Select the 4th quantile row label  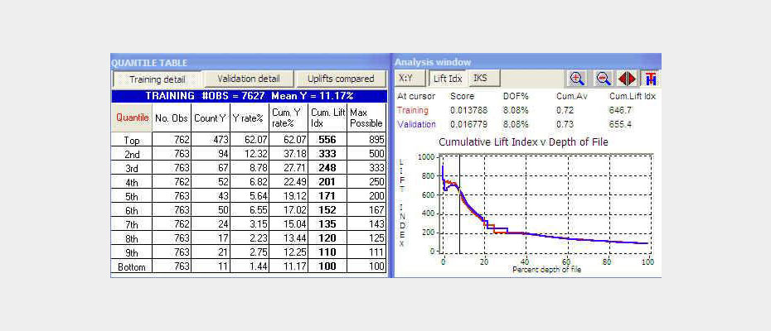pos(132,182)
